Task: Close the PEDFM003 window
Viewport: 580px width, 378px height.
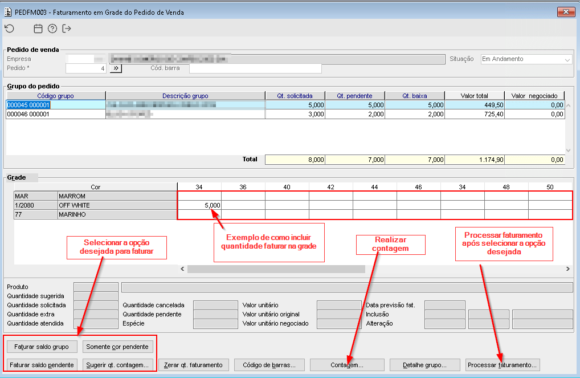Action: pos(566,12)
